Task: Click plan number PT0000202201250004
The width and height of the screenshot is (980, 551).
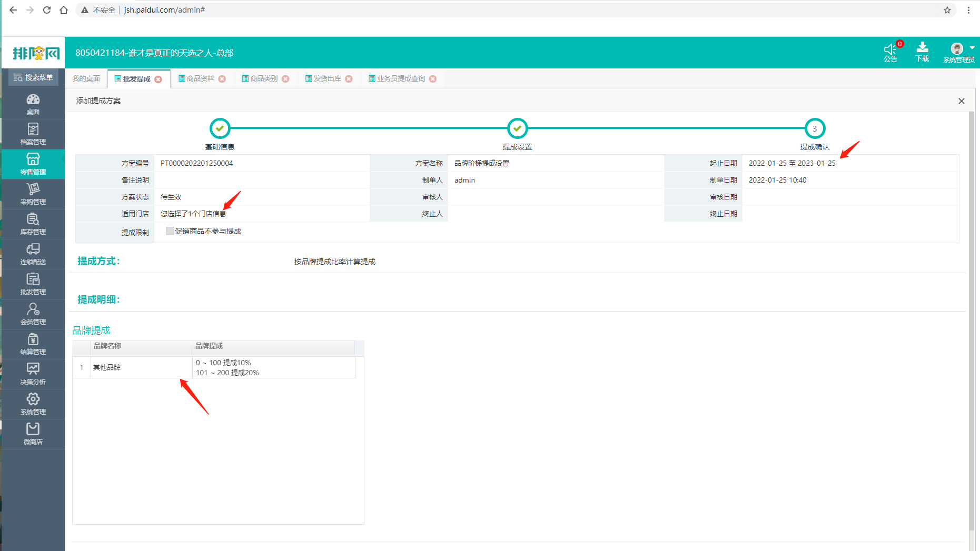Action: pyautogui.click(x=196, y=163)
